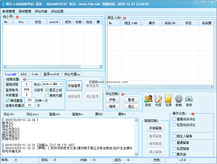Click the 连接失败重试 count field
The height and width of the screenshot is (164, 217).
pos(30,105)
